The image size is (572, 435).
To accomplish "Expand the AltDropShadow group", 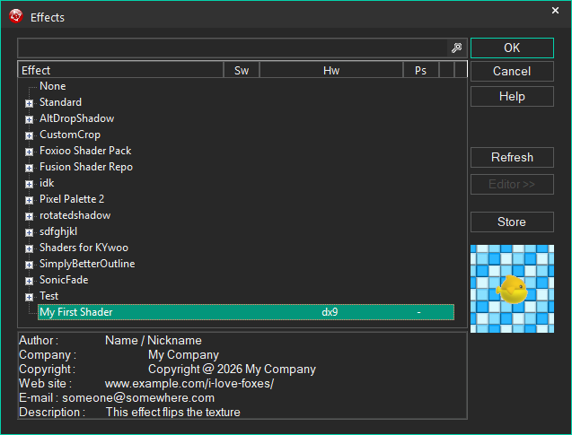I will pyautogui.click(x=29, y=119).
